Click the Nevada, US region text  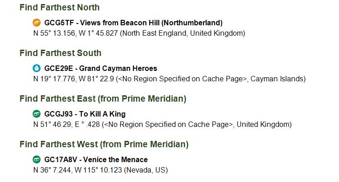click(146, 170)
